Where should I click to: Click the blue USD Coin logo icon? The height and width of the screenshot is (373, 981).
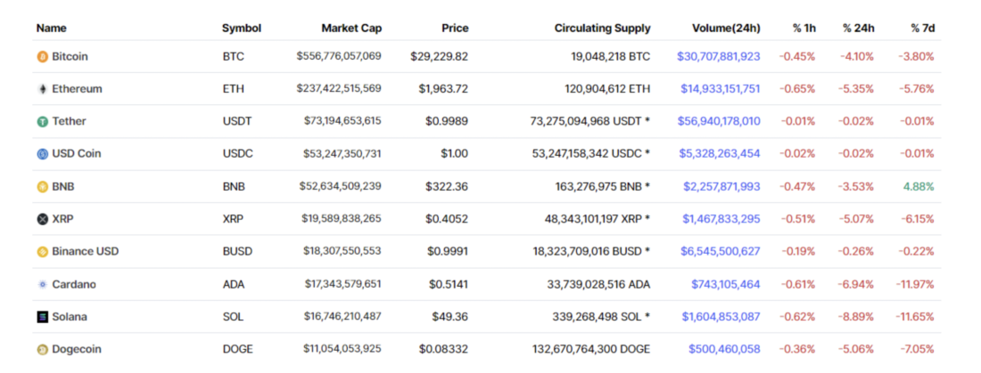42,154
